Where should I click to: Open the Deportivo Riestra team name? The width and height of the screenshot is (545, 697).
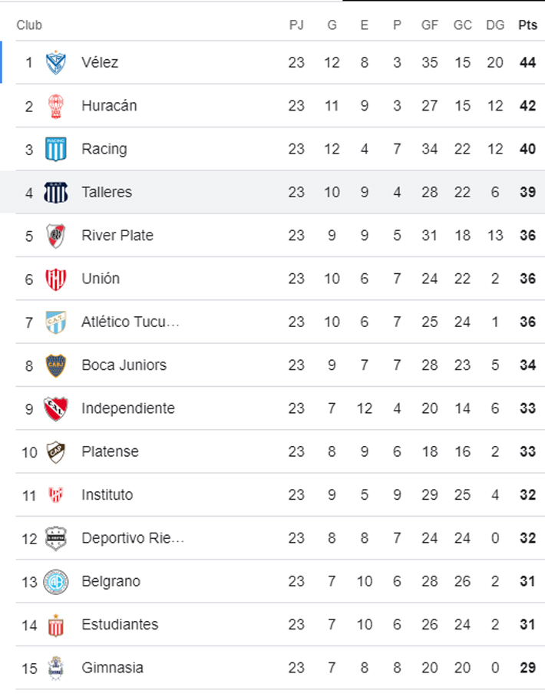coord(133,538)
